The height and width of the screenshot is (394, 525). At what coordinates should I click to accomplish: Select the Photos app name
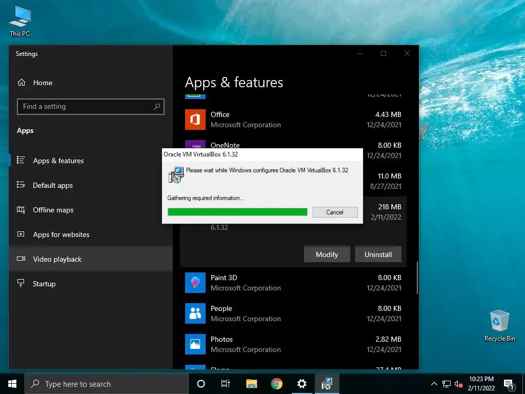click(221, 339)
